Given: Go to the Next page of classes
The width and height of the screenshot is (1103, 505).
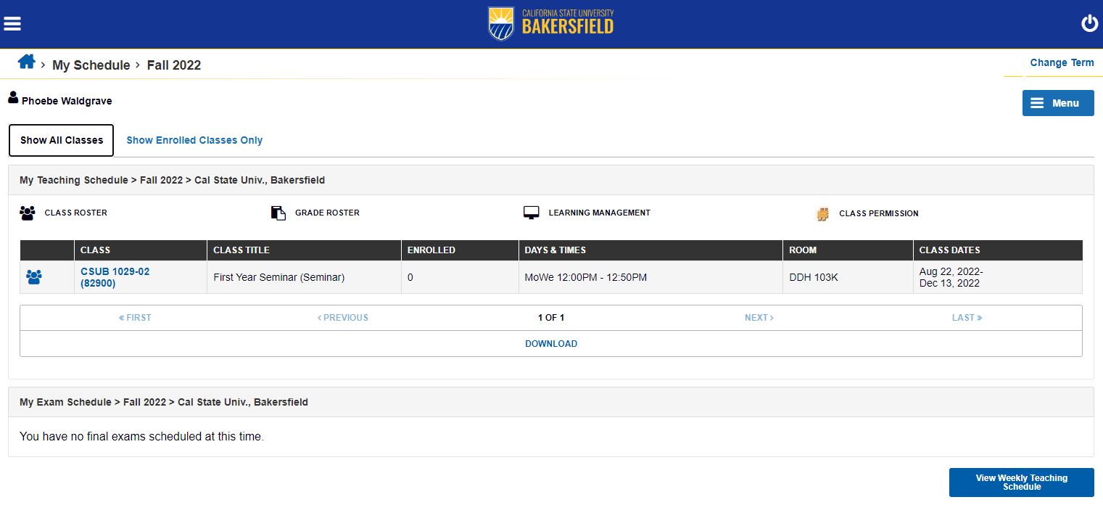Looking at the screenshot, I should click(759, 318).
